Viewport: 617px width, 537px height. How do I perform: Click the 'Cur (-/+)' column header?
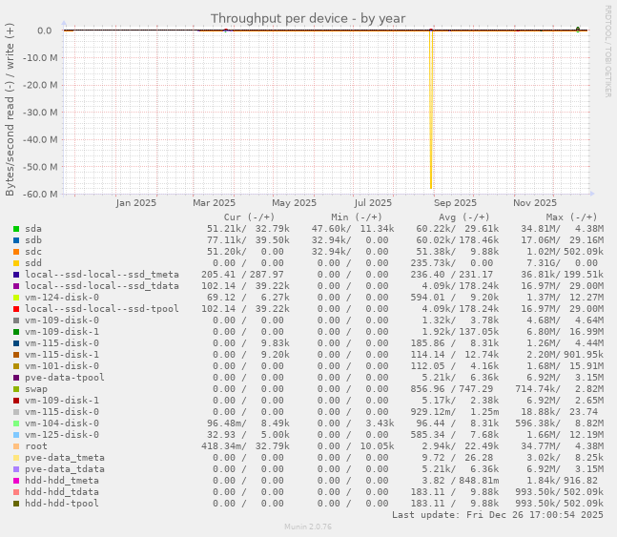[249, 217]
